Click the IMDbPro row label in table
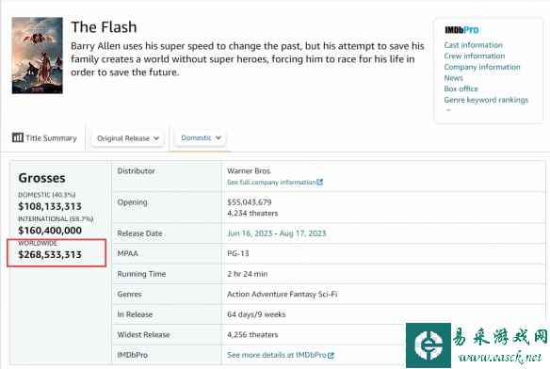Screen dimensions: 550x369 (132, 355)
